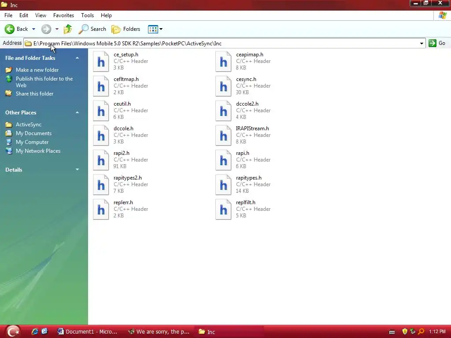The height and width of the screenshot is (338, 451).
Task: Click the orange magnifier tray icon
Action: (x=421, y=332)
